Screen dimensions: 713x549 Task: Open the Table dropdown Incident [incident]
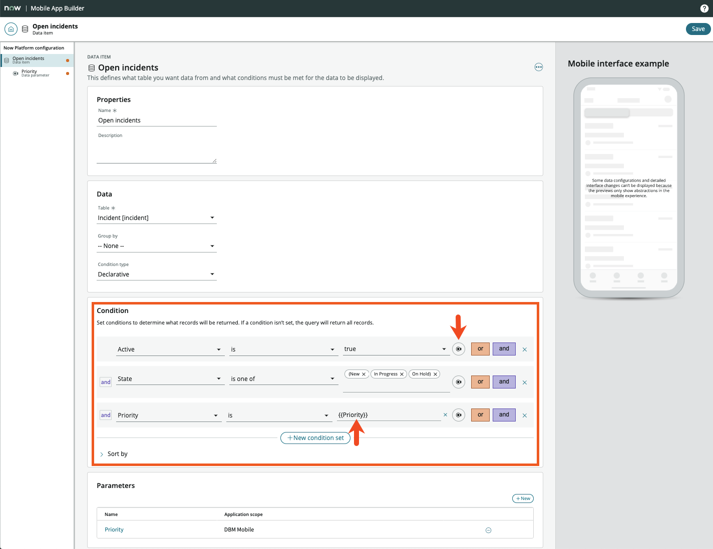click(x=157, y=218)
